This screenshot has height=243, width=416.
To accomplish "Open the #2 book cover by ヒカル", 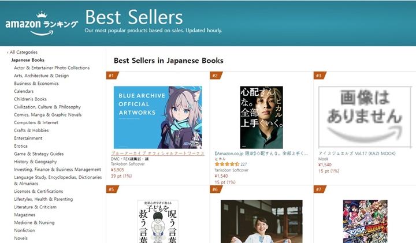I will click(261, 117).
